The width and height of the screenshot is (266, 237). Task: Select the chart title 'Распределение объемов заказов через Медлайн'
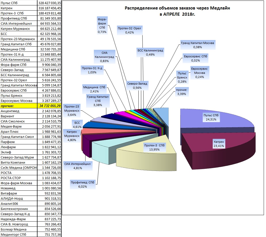tap(177, 8)
